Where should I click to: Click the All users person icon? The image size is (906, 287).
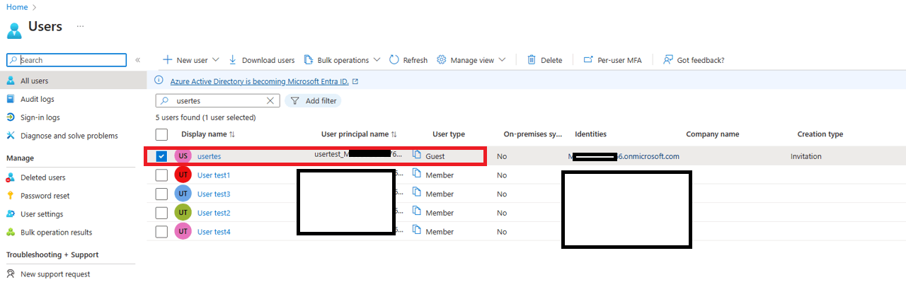pos(11,81)
